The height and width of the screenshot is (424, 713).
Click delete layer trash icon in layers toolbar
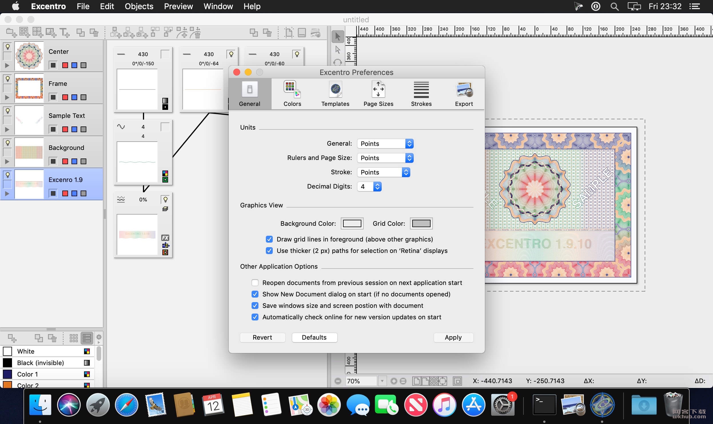(94, 33)
